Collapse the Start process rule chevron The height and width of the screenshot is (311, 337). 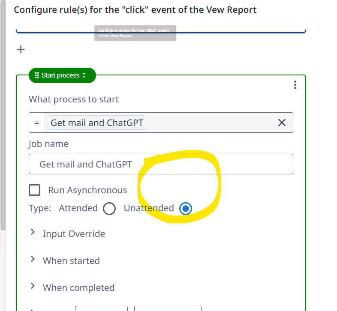pos(84,75)
